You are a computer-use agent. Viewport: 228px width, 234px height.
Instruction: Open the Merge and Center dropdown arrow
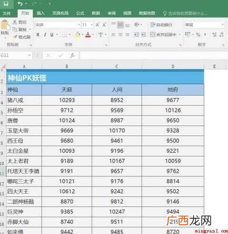[180, 35]
